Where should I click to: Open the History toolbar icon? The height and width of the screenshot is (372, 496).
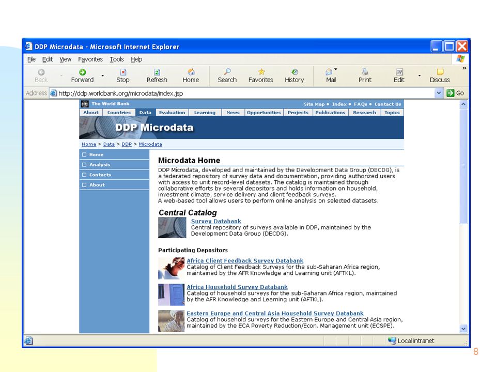tap(295, 72)
